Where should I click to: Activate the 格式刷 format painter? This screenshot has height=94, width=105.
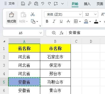coord(12,18)
